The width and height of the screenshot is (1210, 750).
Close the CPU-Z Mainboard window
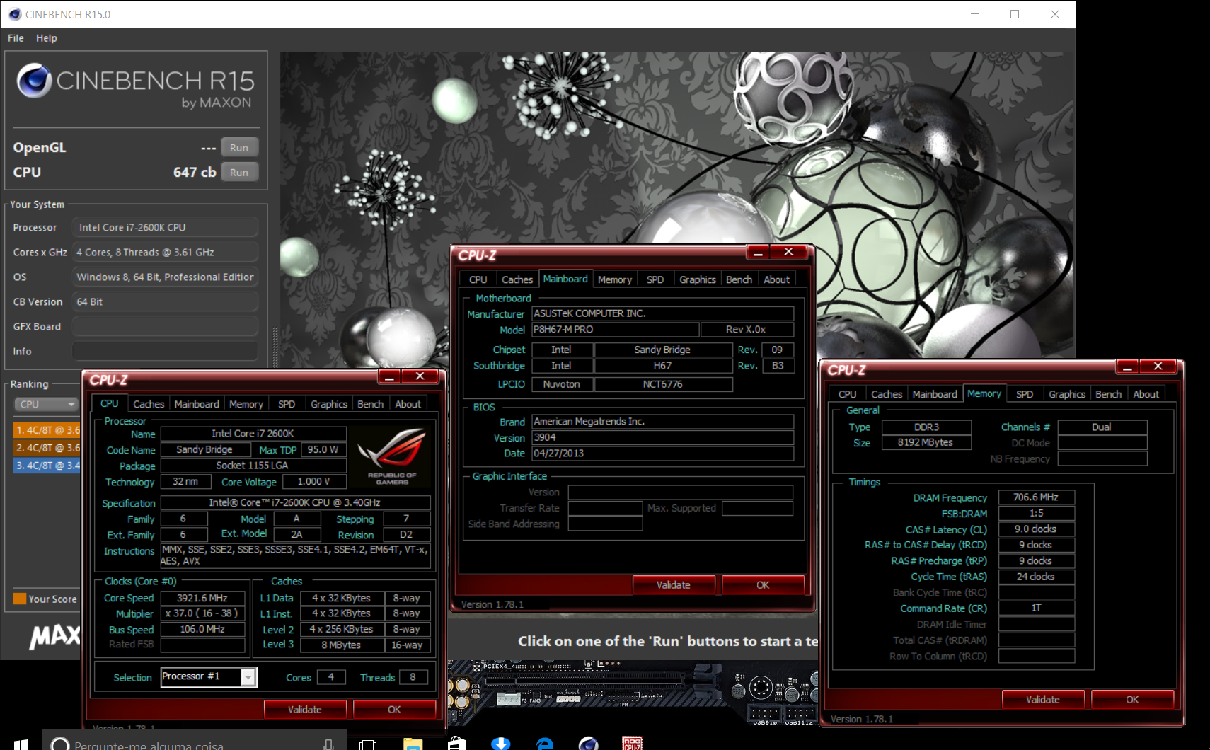tap(789, 252)
